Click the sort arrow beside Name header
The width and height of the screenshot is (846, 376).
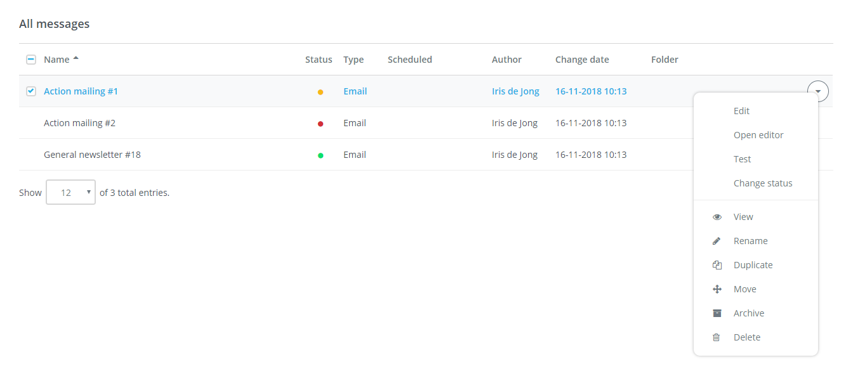tap(76, 59)
